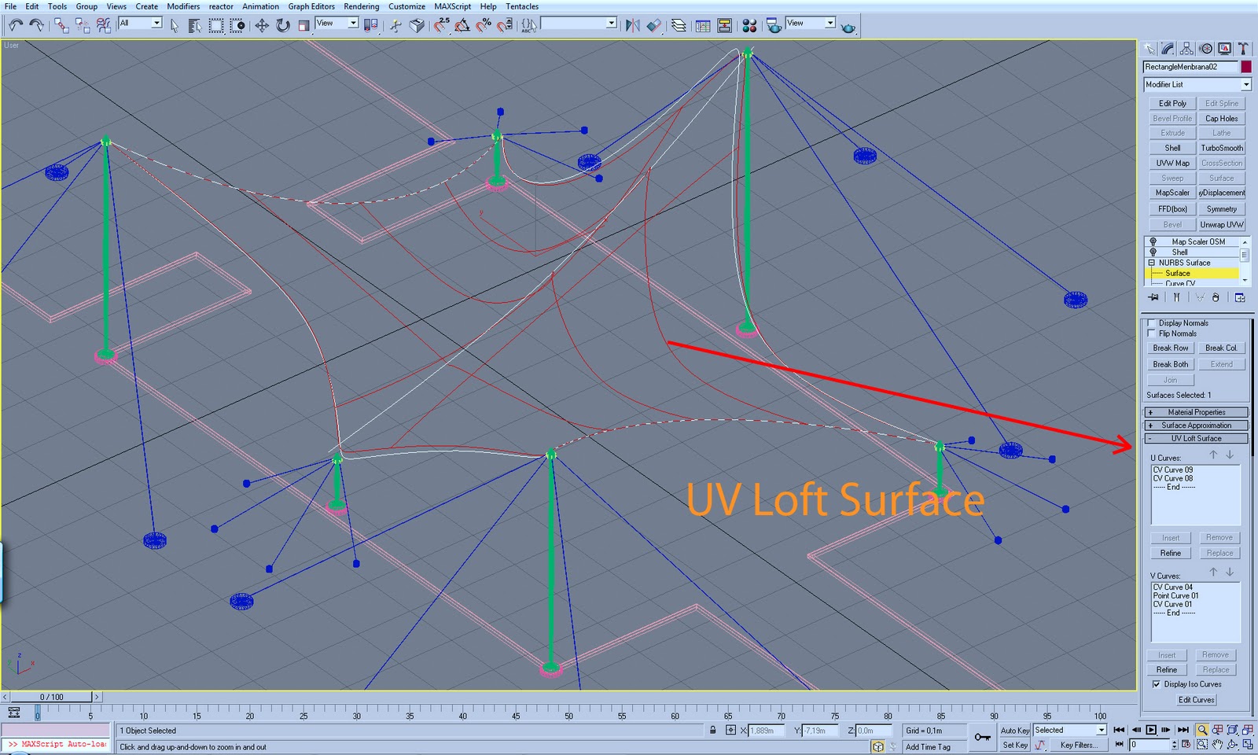Choose the Select and Rotate tool
Image resolution: width=1258 pixels, height=755 pixels.
[x=283, y=25]
